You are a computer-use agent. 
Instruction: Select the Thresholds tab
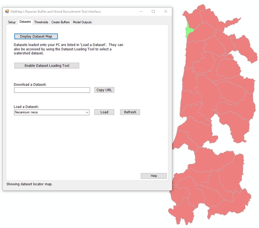(41, 22)
